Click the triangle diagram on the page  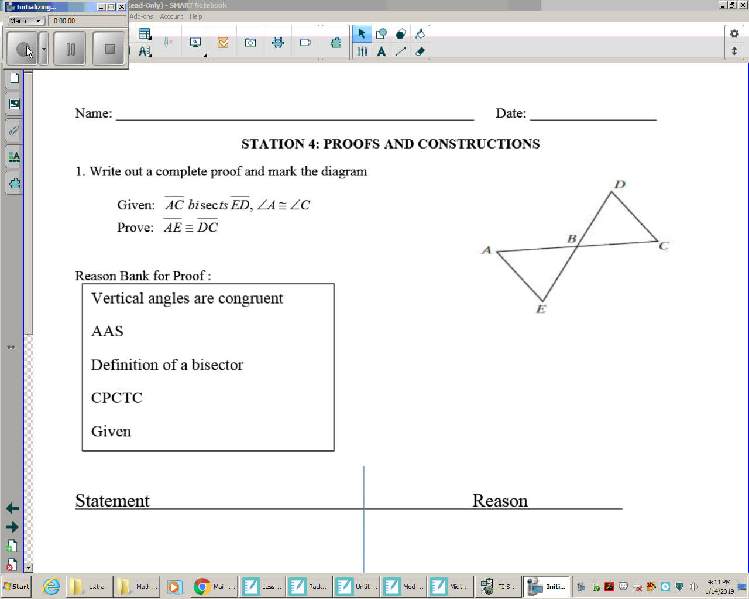click(x=575, y=246)
